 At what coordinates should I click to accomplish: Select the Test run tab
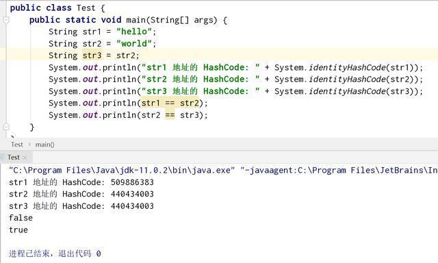[14, 158]
